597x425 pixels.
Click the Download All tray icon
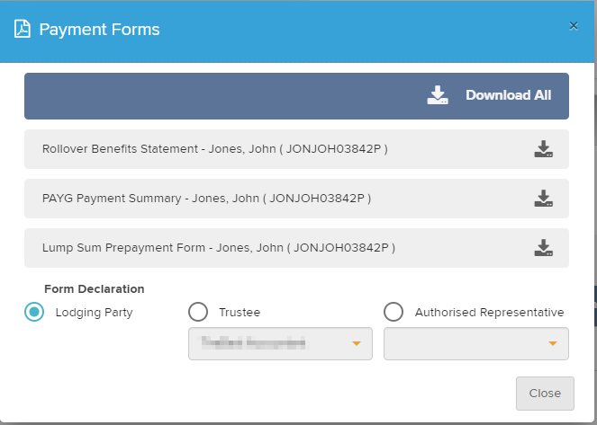(x=438, y=95)
